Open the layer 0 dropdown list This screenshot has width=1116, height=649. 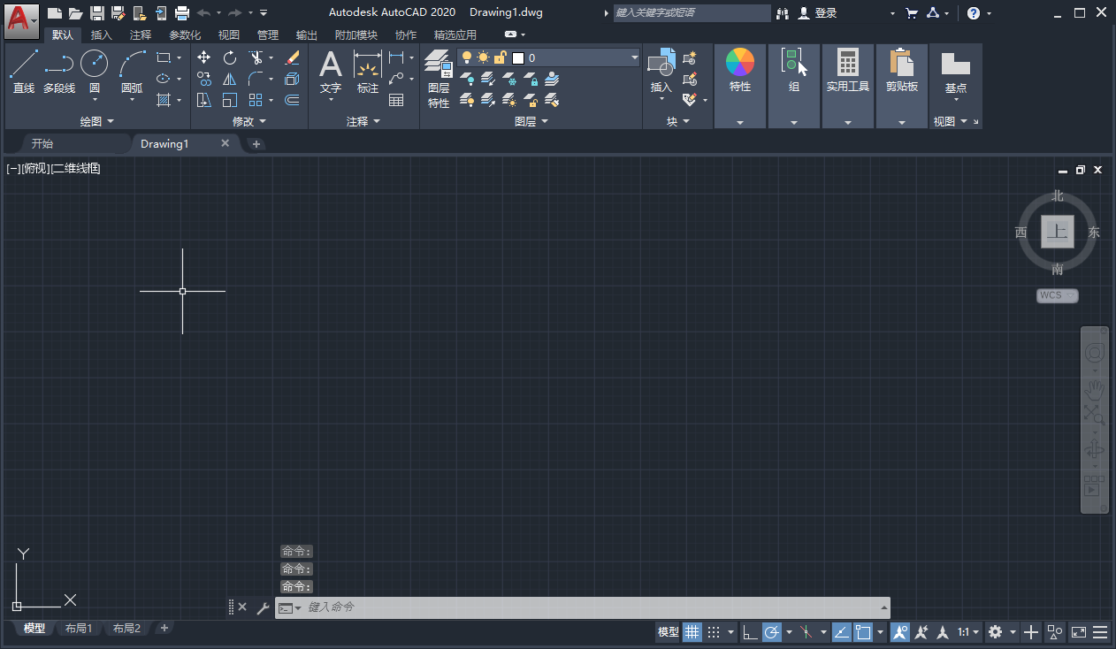pos(636,57)
